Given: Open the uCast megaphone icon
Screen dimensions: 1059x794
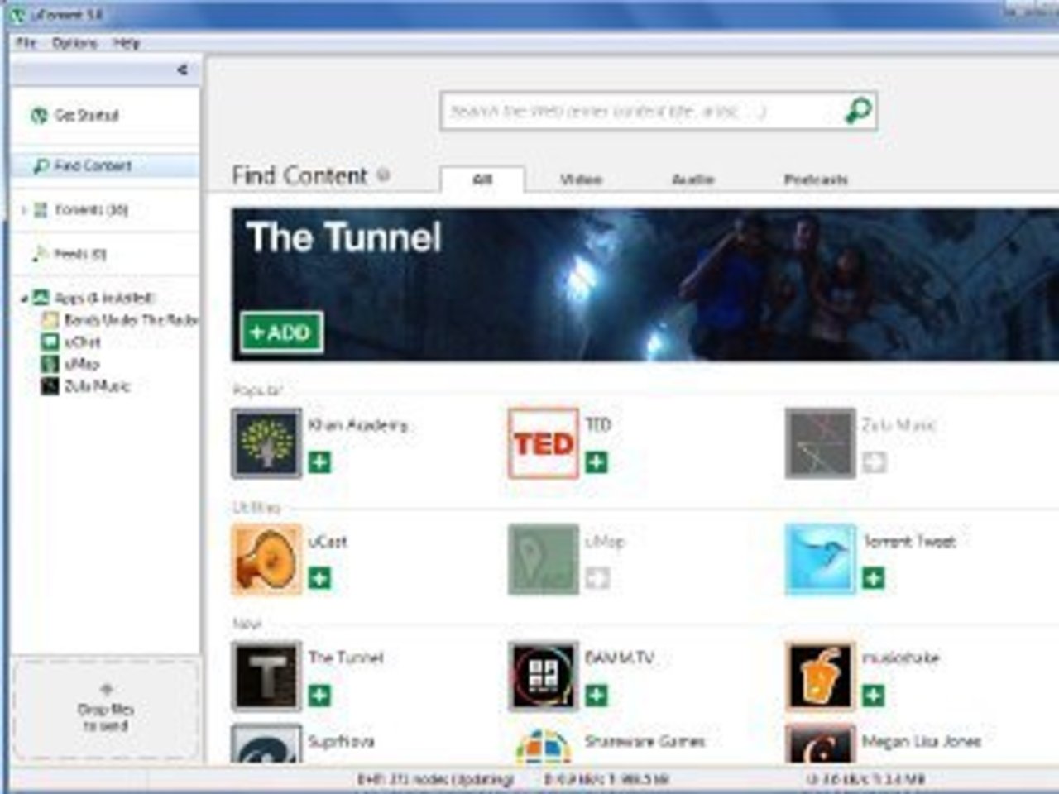Looking at the screenshot, I should tap(266, 560).
